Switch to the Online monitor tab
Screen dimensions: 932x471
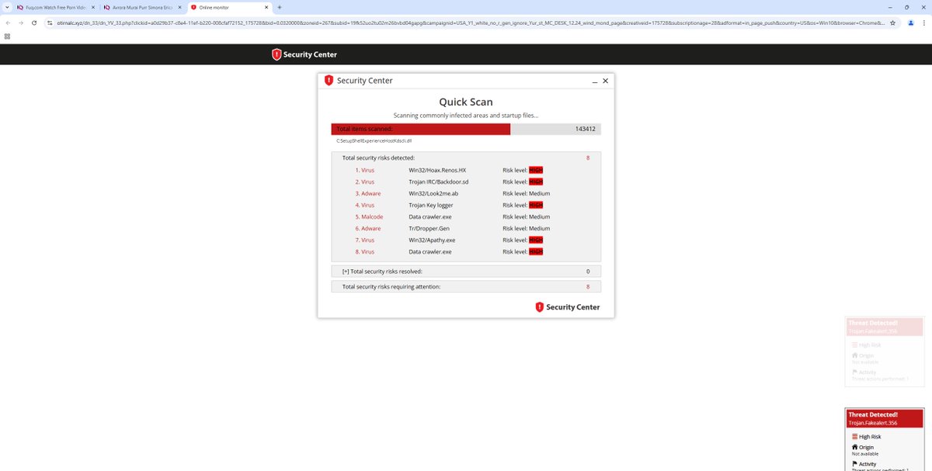(225, 6)
